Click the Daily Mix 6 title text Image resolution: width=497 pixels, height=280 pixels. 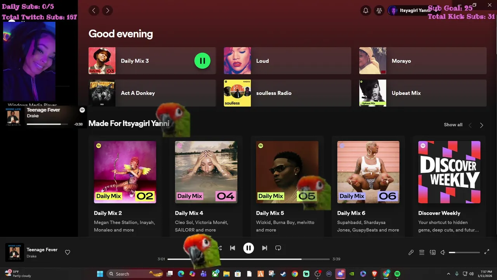pyautogui.click(x=351, y=213)
